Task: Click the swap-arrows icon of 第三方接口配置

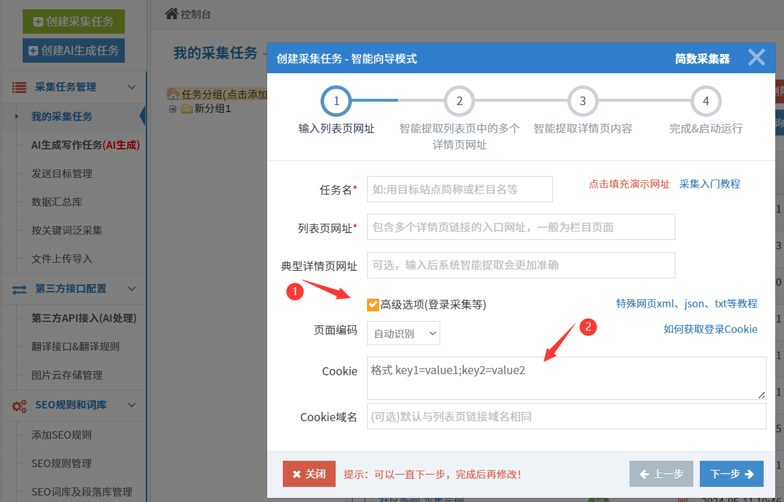Action: (x=19, y=289)
